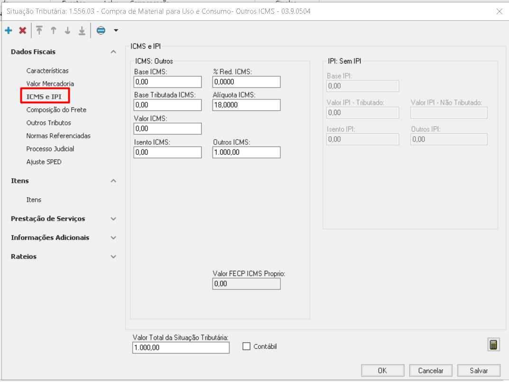509x382 pixels.
Task: Expand the Prestação de Serviços section
Action: 113,219
